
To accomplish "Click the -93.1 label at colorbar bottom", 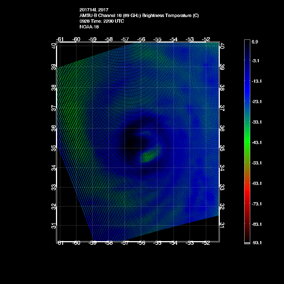I will pyautogui.click(x=257, y=243).
